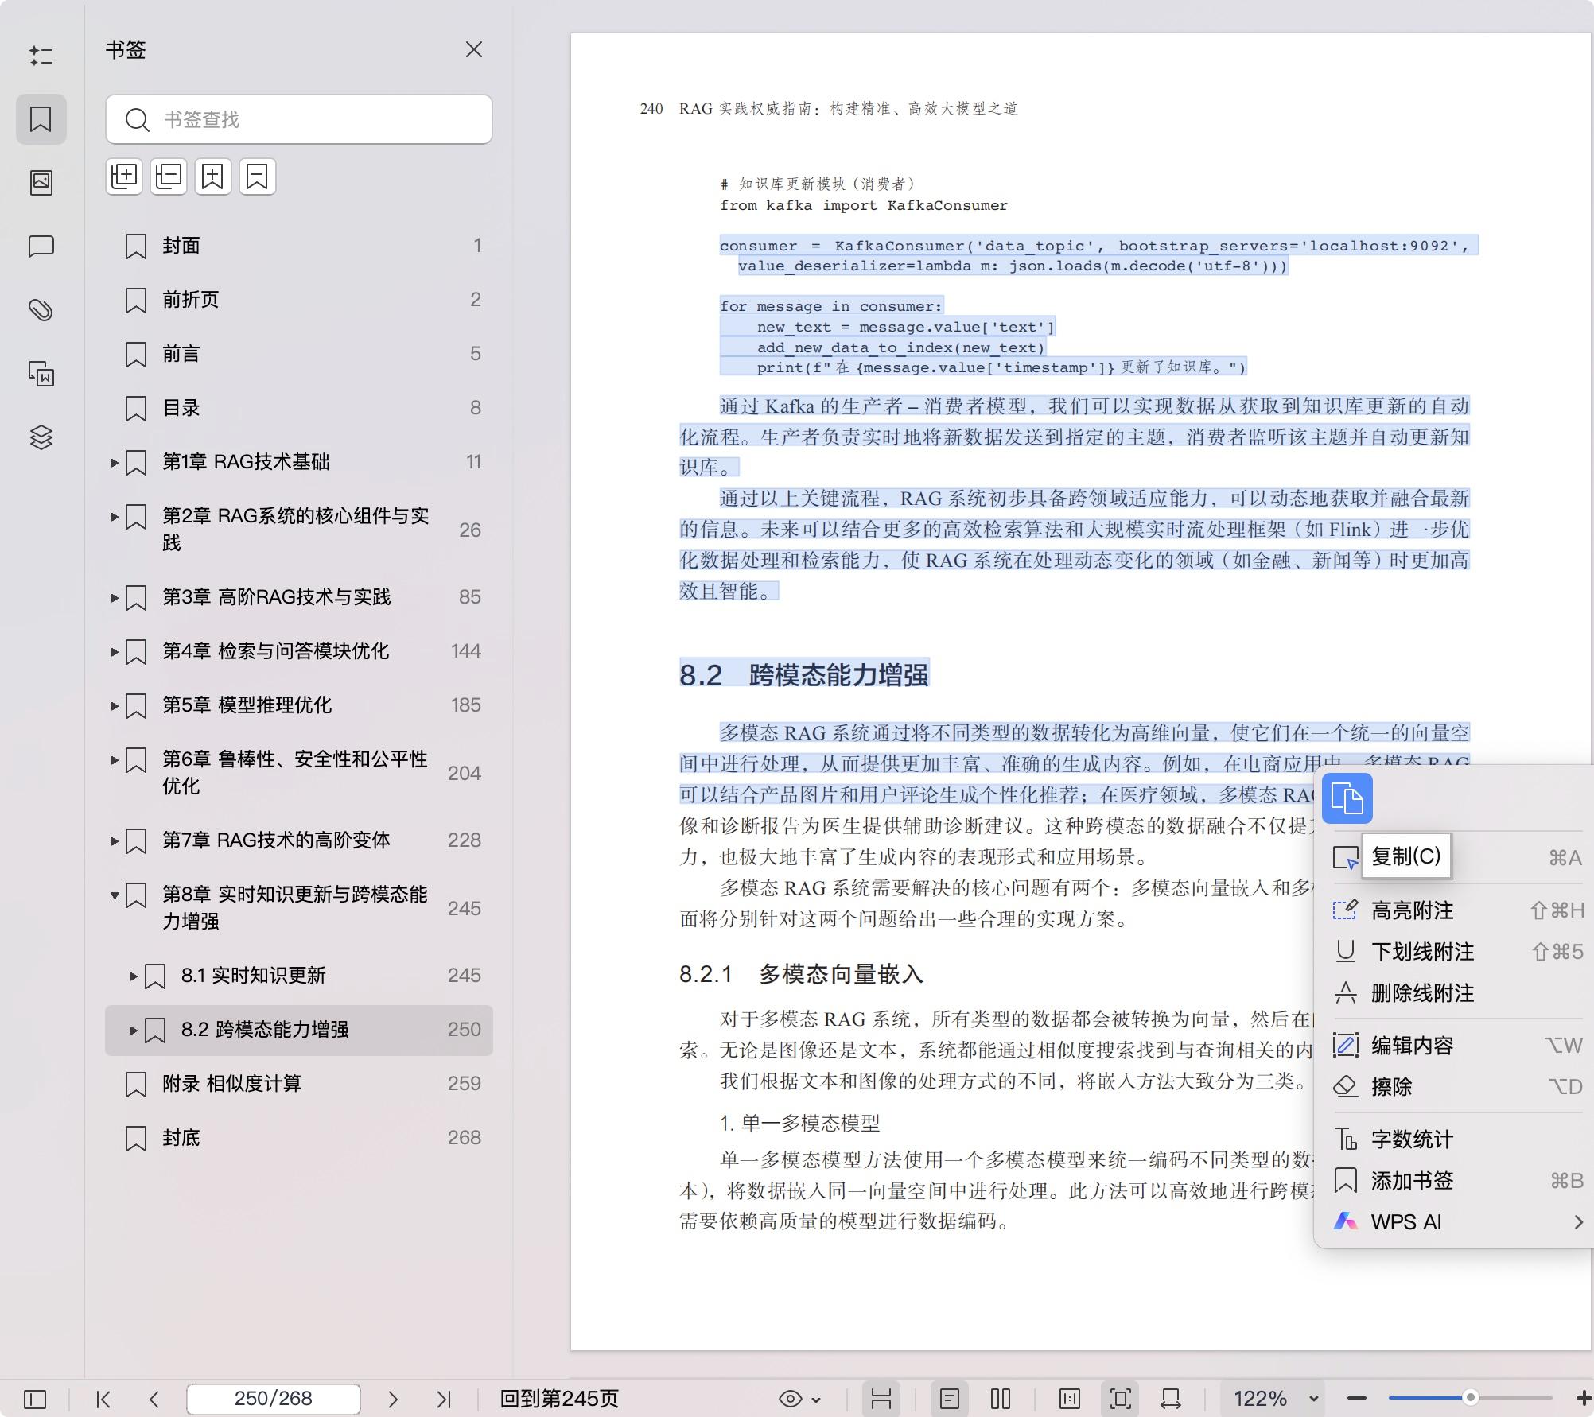This screenshot has width=1594, height=1417.
Task: Open the attachments panel
Action: pos(41,310)
